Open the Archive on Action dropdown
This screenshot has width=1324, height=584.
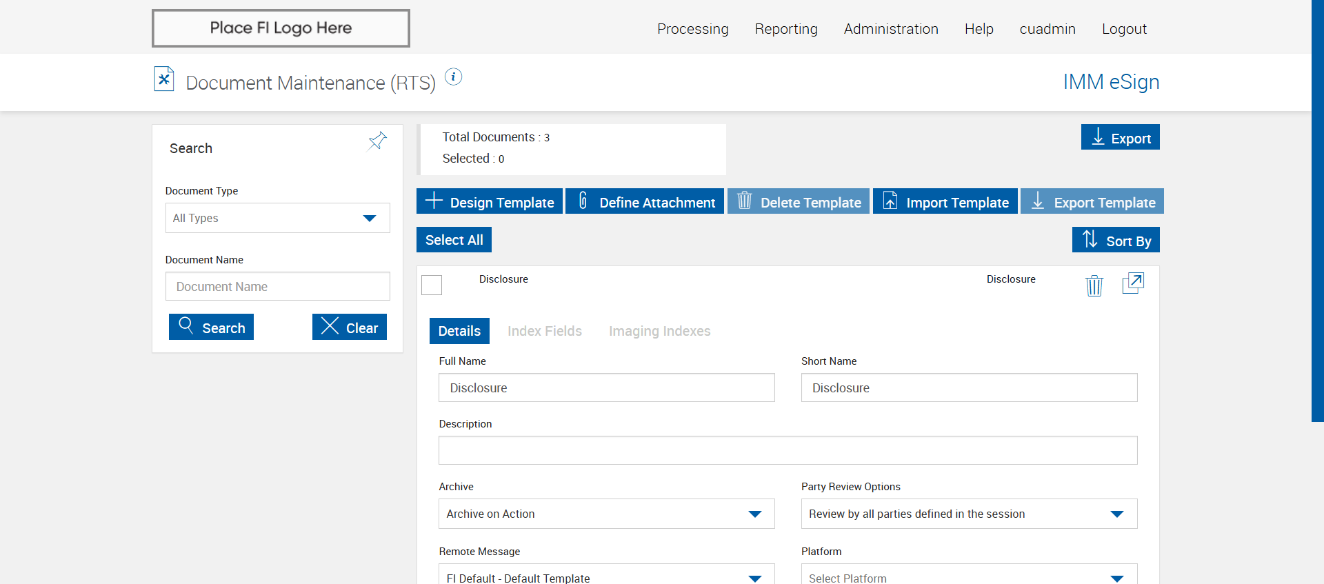(606, 514)
